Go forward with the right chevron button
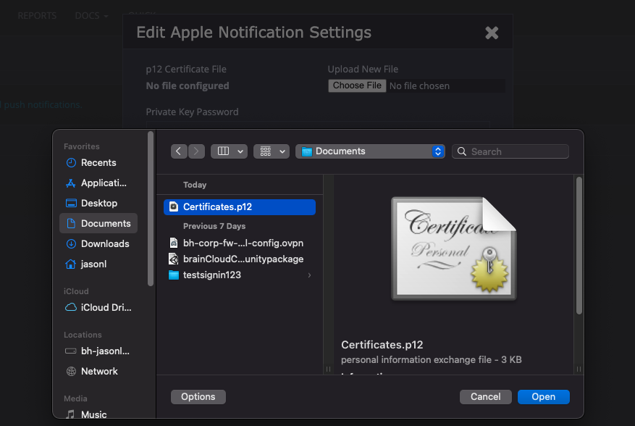This screenshot has height=426, width=635. (196, 151)
